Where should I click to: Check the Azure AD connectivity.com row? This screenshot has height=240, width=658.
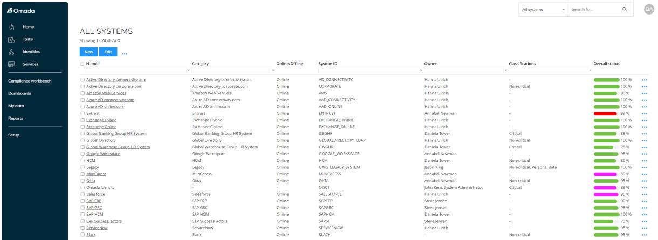click(83, 100)
